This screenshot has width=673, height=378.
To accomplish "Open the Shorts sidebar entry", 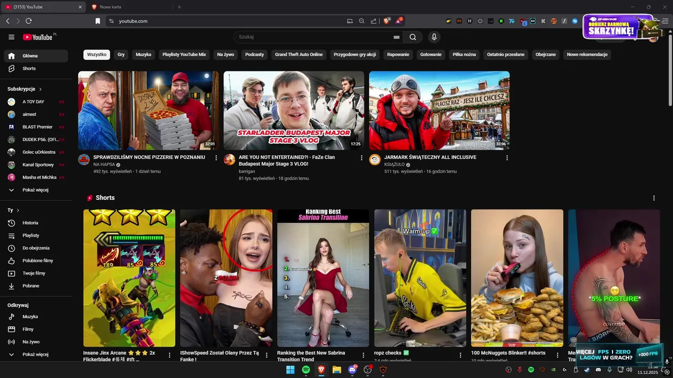I will [36, 68].
